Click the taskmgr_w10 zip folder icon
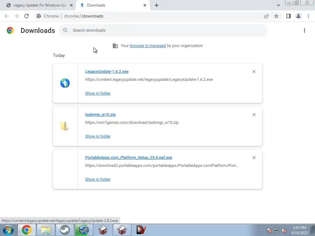This screenshot has height=236, width=315. (x=65, y=126)
